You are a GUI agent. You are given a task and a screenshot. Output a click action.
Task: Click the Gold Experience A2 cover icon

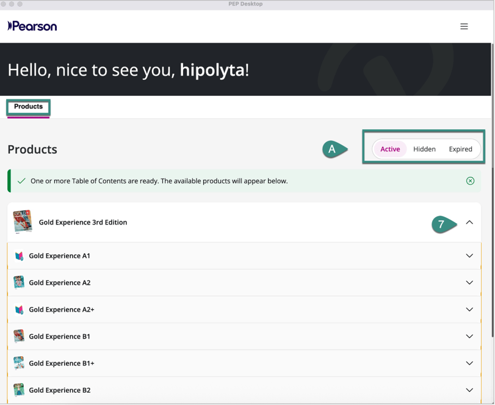19,282
